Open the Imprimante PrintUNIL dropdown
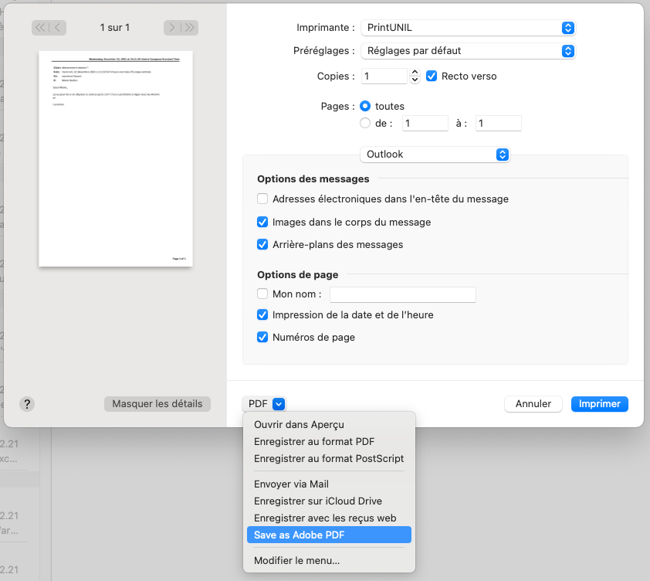 tap(469, 28)
